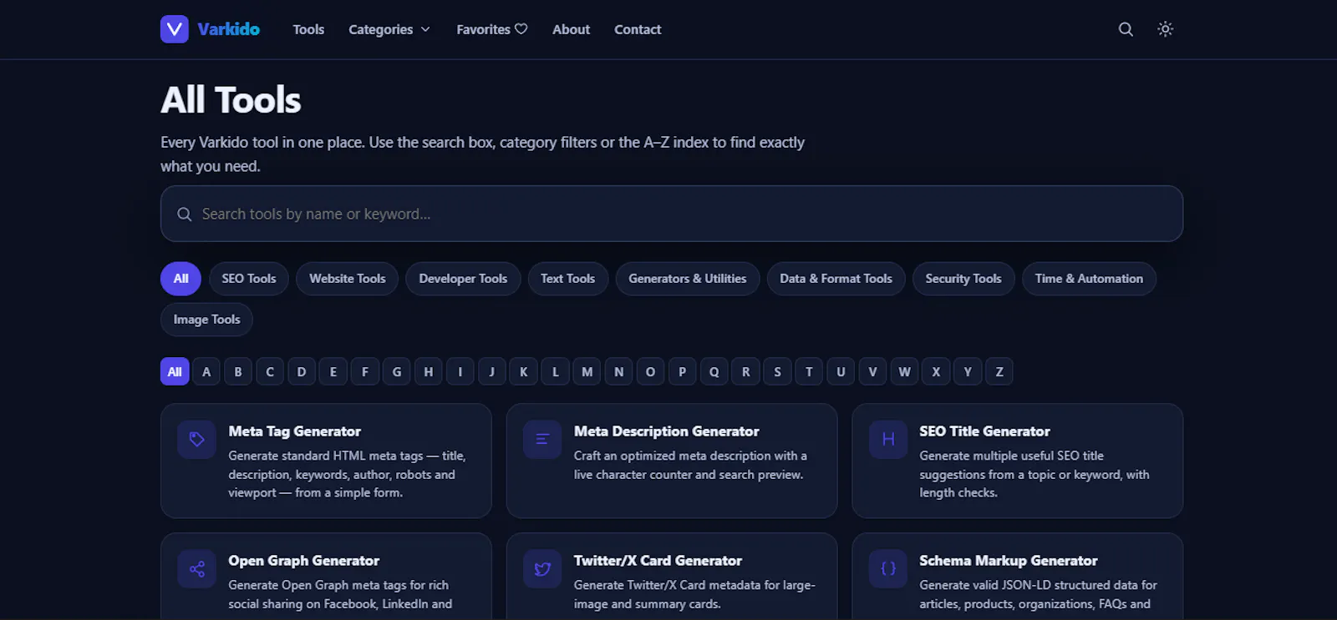Image resolution: width=1337 pixels, height=620 pixels.
Task: Filter tools by letter F
Action: [365, 371]
